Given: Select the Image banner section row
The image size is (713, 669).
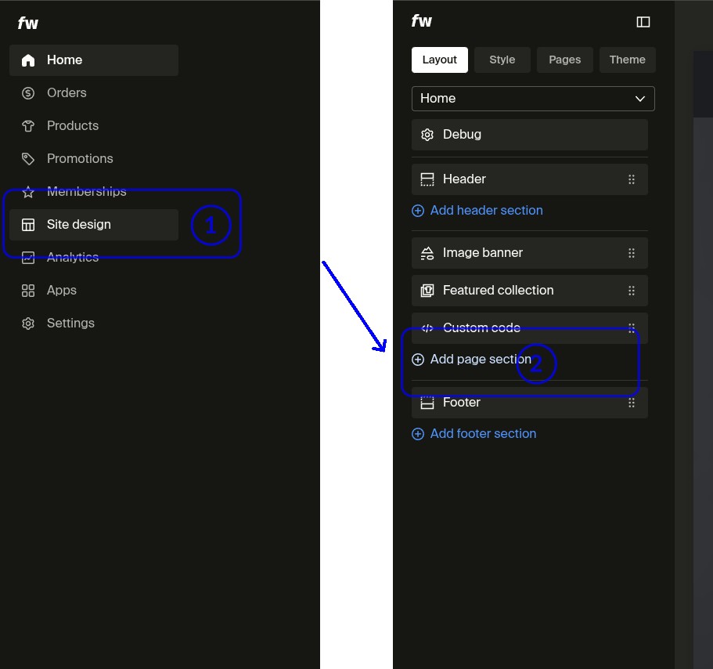Looking at the screenshot, I should tap(530, 253).
